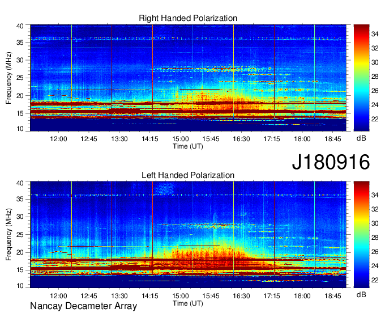This screenshot has width=385, height=313.
Task: Click the Right Handed polarization color bar
Action: [x=361, y=78]
